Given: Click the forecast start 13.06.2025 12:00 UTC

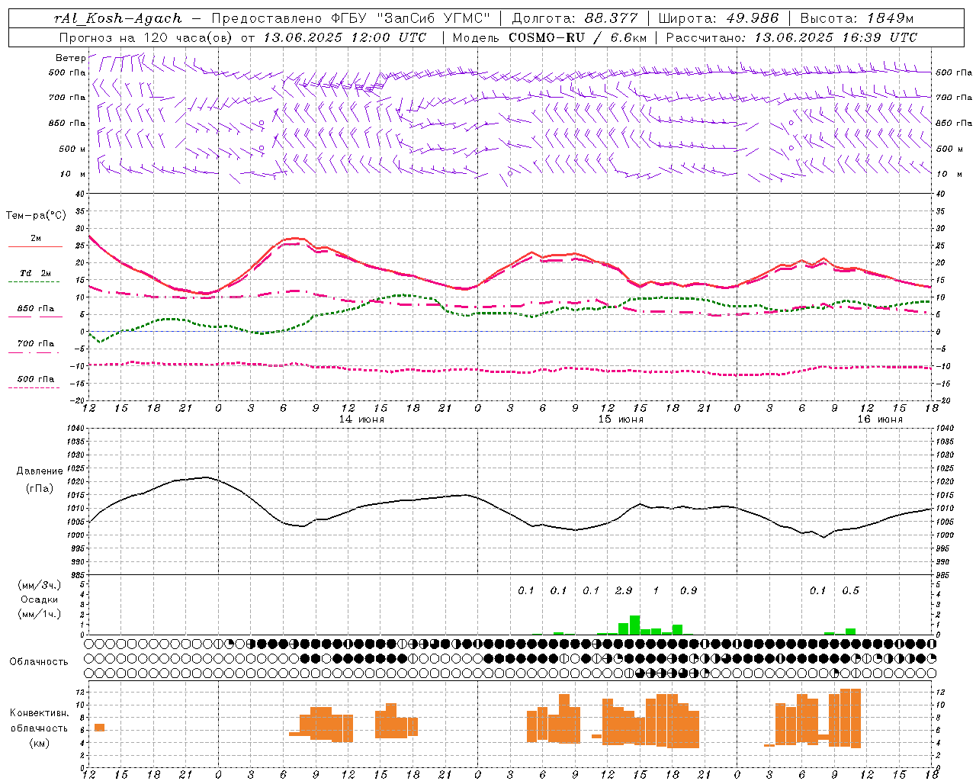Looking at the screenshot, I should pos(345,37).
